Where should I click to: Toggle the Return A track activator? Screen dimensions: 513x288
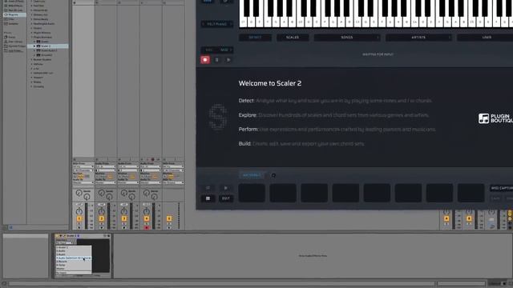tap(446, 218)
